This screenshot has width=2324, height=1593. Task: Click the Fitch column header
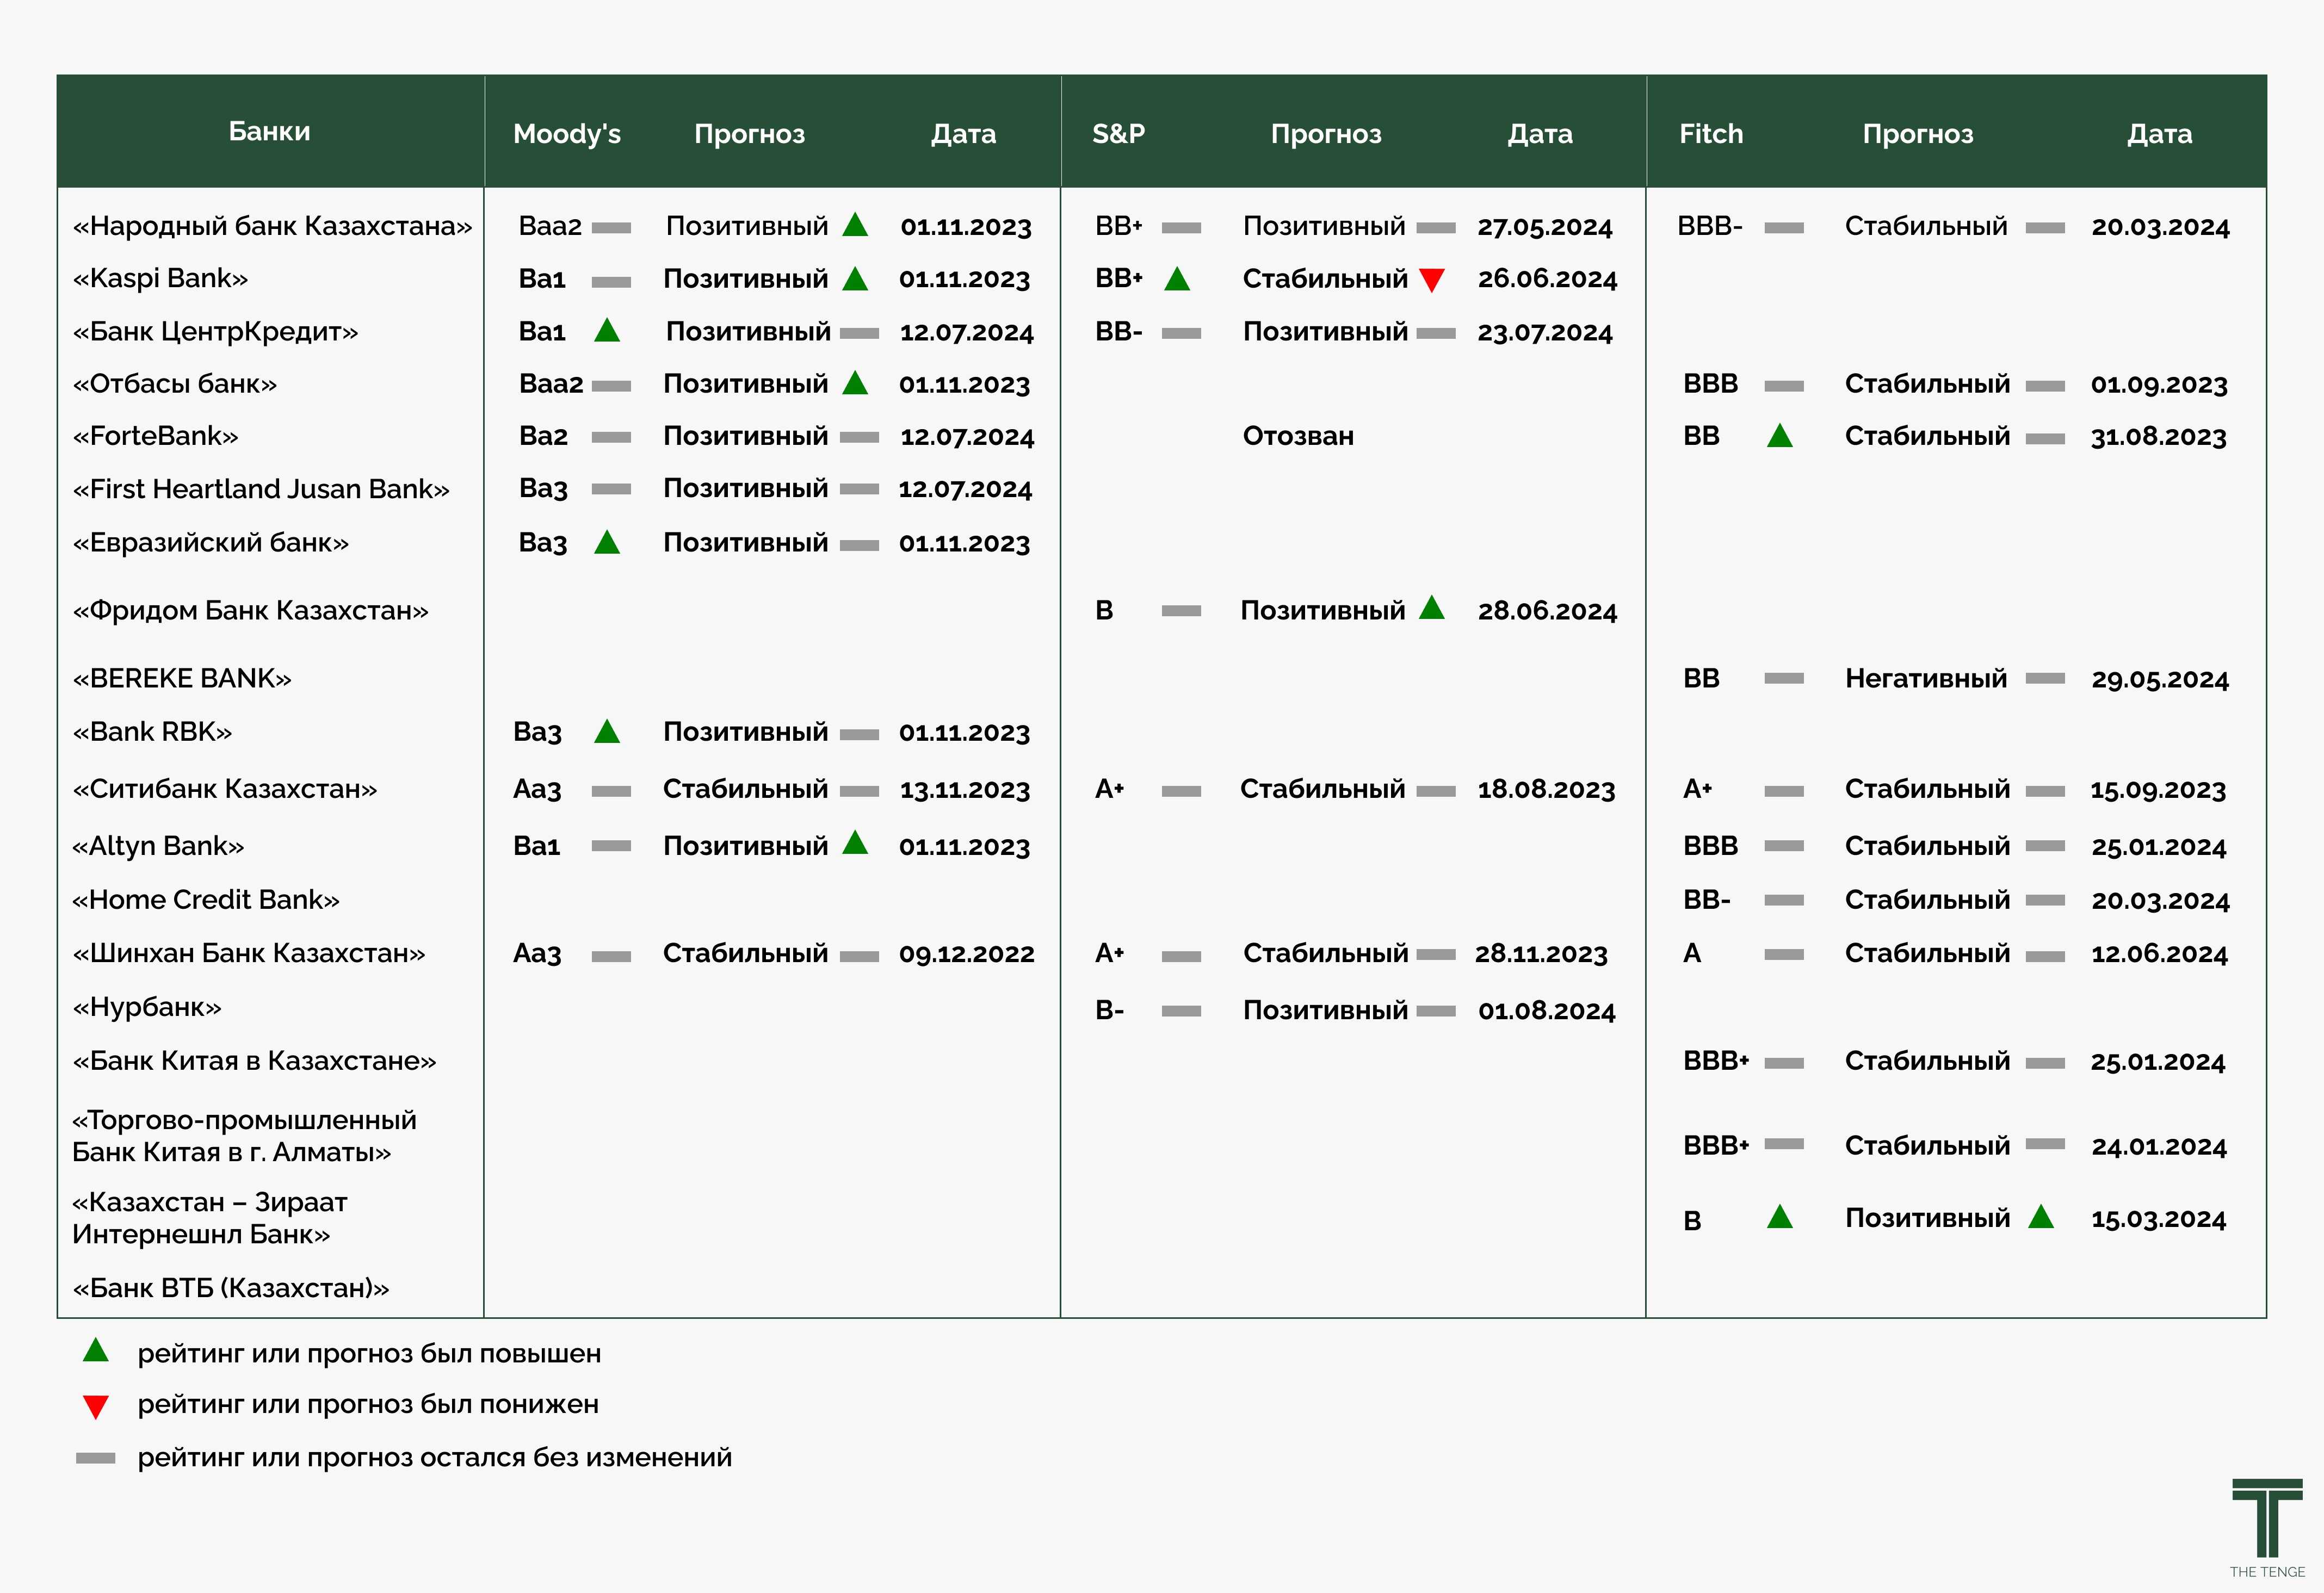1711,134
